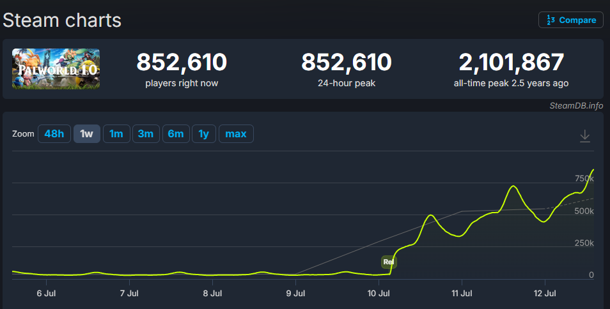Click the 11 Jul axis label
This screenshot has height=309, width=610.
coord(462,294)
